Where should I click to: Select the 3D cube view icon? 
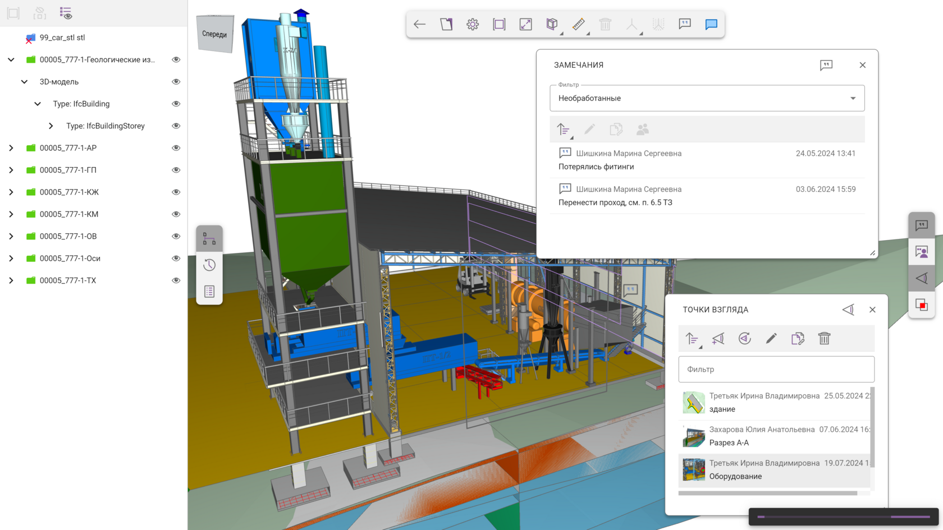[x=552, y=24]
